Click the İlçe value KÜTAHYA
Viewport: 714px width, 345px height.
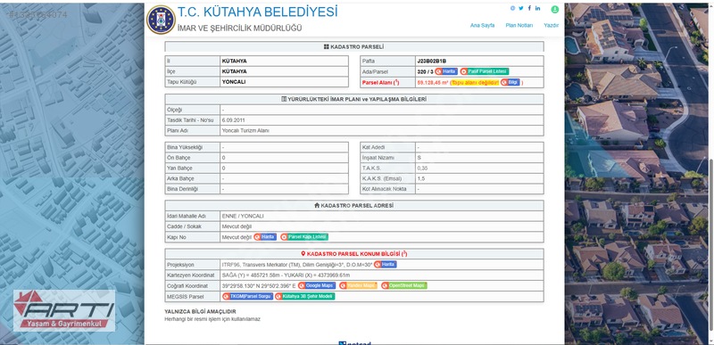pos(234,71)
